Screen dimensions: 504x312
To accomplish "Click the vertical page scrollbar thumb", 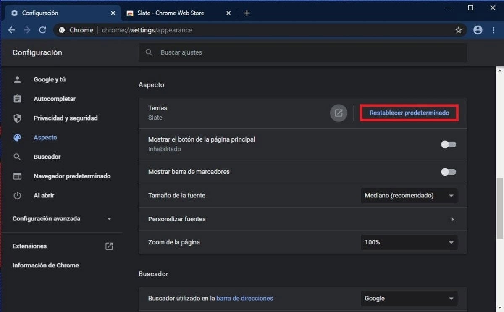I will coord(500,208).
